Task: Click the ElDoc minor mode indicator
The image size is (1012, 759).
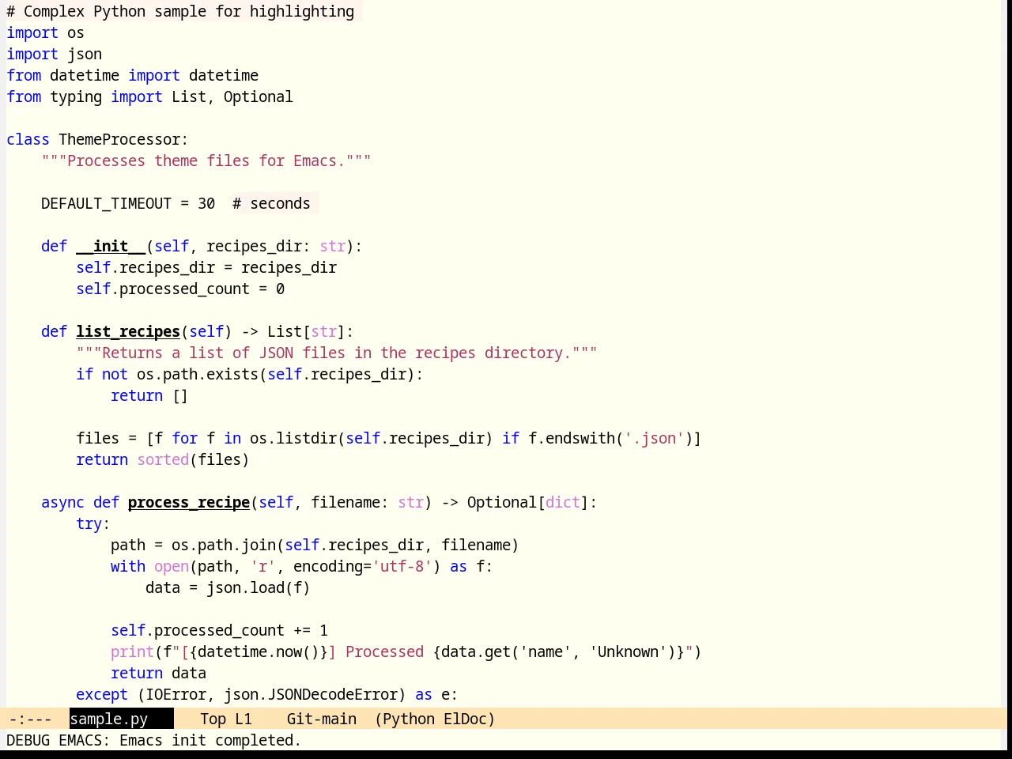Action: [x=465, y=719]
